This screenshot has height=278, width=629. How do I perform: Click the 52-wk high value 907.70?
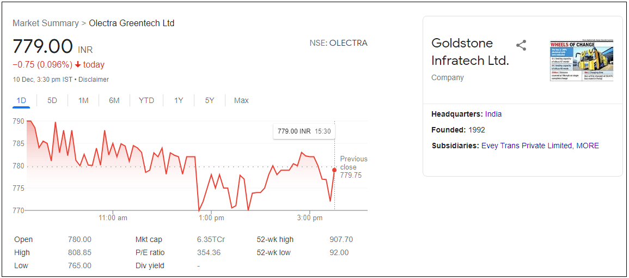pos(341,240)
